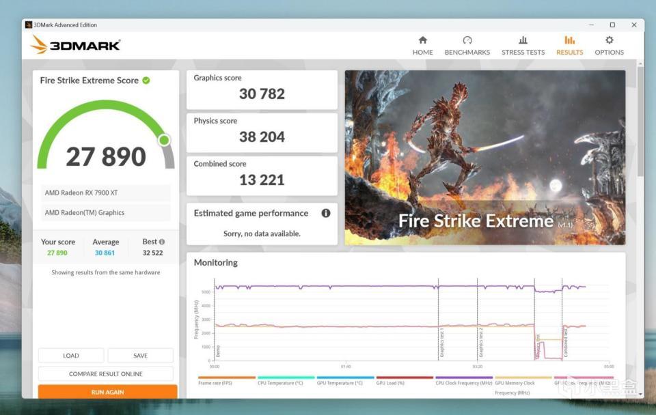
Task: Click the Graphics test 2 timeline marker
Action: [480, 343]
